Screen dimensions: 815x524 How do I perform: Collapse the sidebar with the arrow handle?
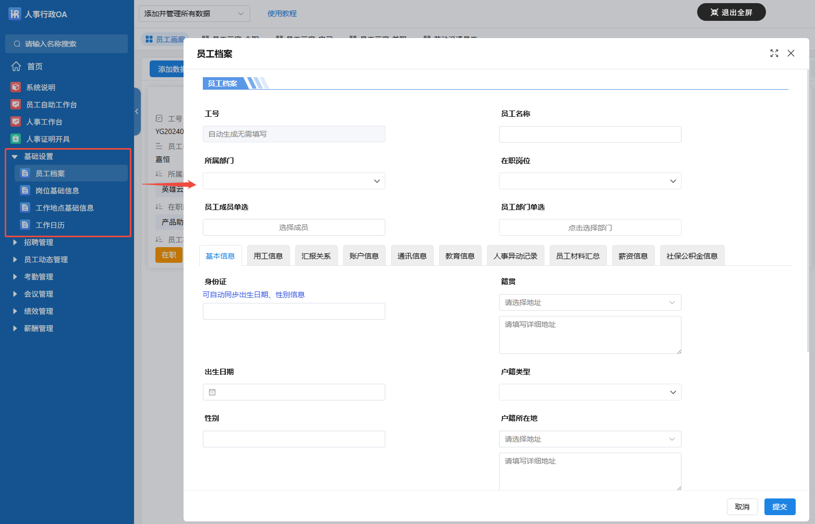[x=137, y=111]
